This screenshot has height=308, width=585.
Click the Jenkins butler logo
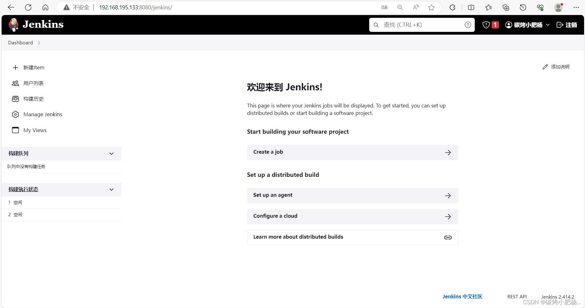tap(13, 25)
